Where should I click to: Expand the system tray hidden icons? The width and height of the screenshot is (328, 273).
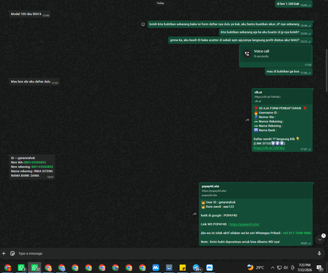pos(272,268)
